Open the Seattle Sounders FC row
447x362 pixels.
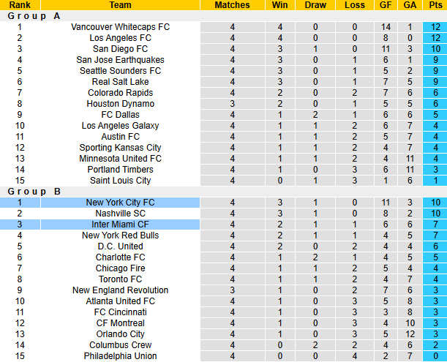click(120, 71)
